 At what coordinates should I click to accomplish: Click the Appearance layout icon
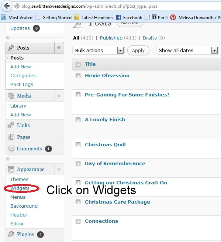coord(11,169)
